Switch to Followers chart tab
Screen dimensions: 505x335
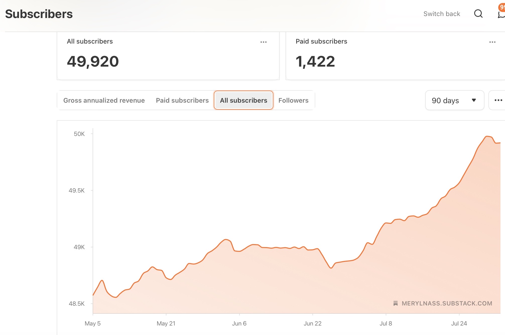[293, 100]
